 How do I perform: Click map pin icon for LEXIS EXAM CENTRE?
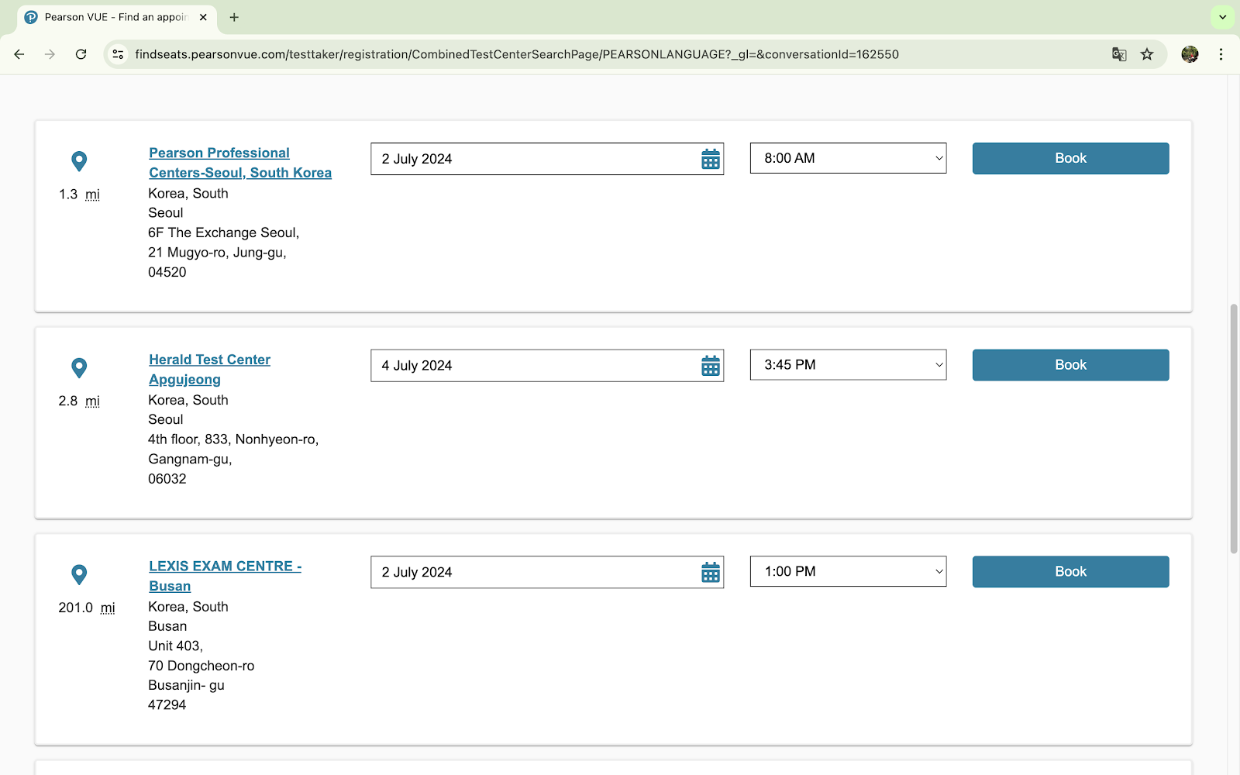click(x=79, y=575)
